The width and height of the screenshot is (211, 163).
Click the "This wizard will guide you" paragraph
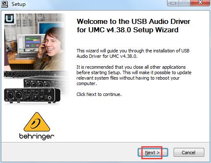point(133,53)
